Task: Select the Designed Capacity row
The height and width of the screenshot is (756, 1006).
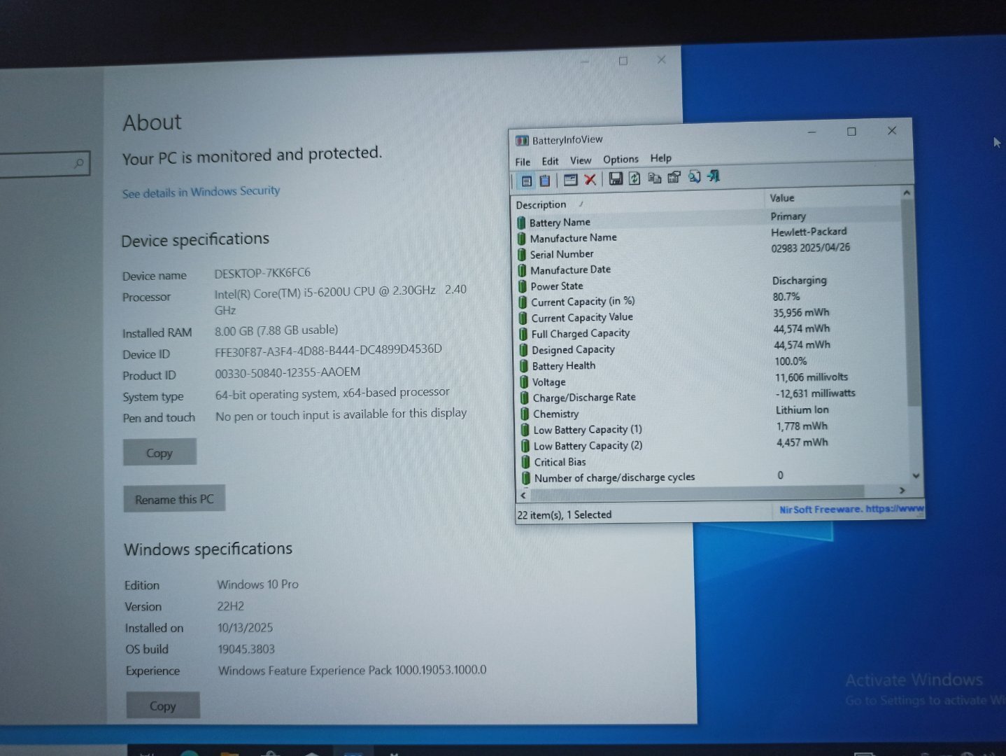Action: pyautogui.click(x=711, y=347)
